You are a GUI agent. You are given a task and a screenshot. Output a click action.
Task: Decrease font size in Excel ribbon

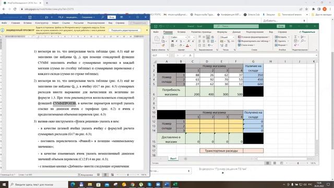tap(193, 41)
